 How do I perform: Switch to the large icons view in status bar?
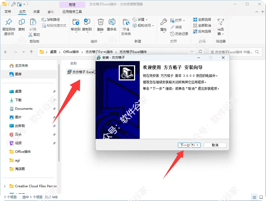click(x=261, y=197)
